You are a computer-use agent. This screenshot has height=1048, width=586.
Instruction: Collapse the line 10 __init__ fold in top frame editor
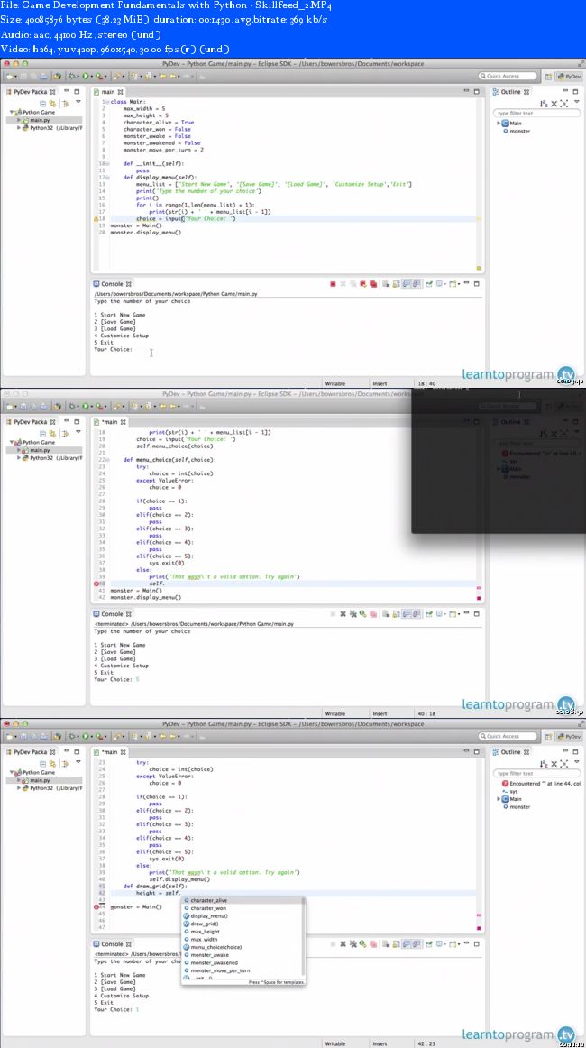108,163
